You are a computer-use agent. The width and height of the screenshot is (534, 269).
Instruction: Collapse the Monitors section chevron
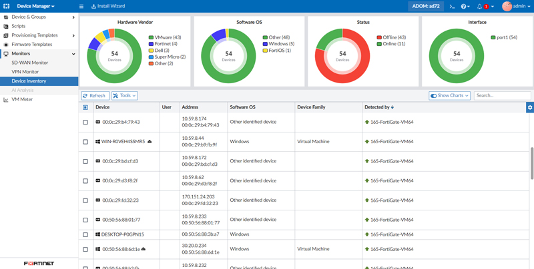point(73,54)
